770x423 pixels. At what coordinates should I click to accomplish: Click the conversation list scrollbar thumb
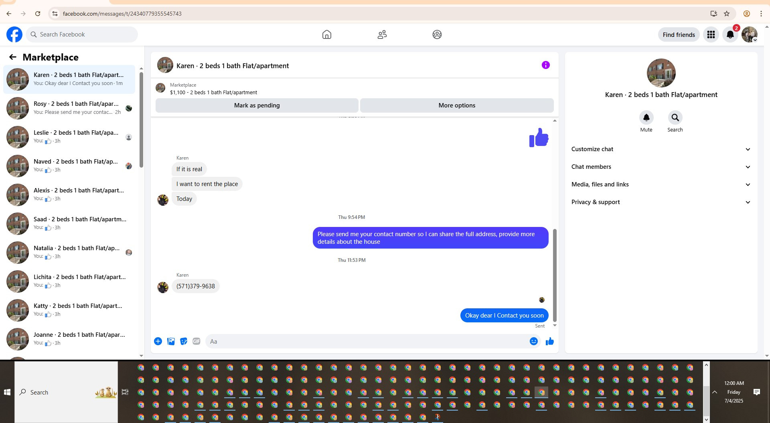141,119
